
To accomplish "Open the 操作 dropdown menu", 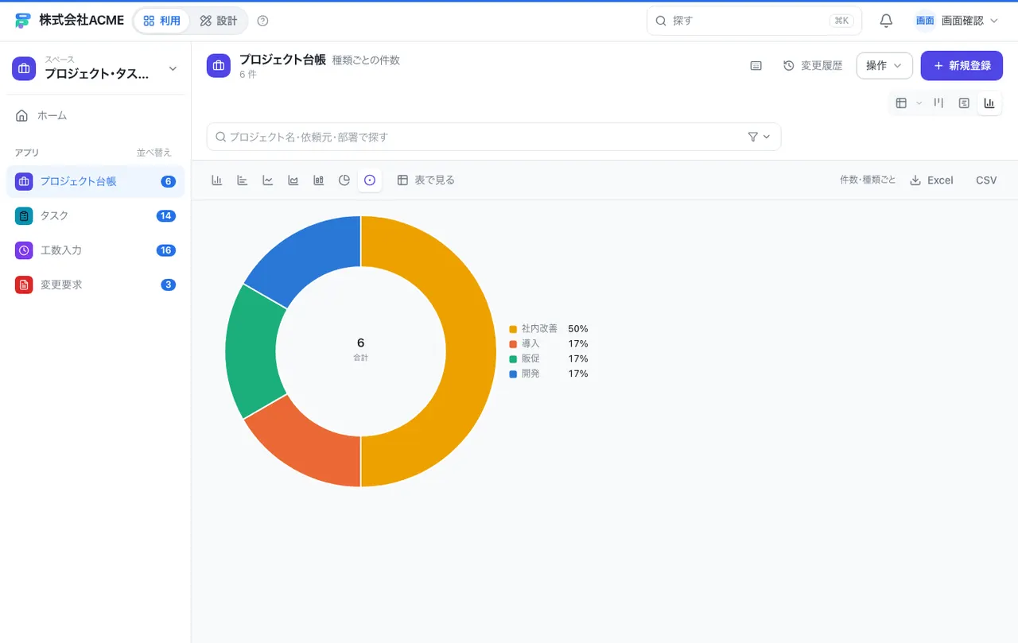I will point(884,66).
